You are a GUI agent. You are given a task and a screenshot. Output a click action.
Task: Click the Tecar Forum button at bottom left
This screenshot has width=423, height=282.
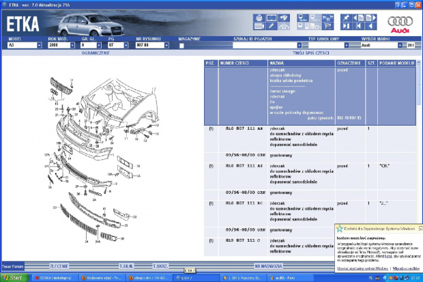pos(13,266)
